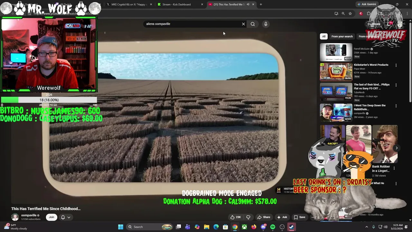The width and height of the screenshot is (412, 232).
Task: Open thumbnail of TubeNoob CRT video
Action: tap(336, 92)
